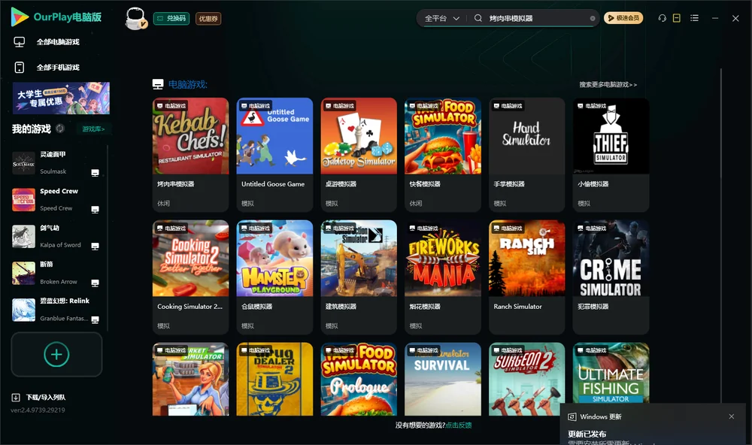Click the search magnifier icon
Screen dimensions: 752x445
click(x=478, y=18)
